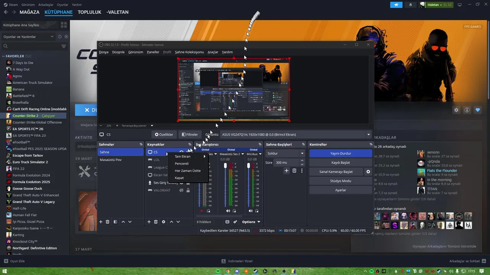Mute Masaüstü Ses 2 speaker icon
Screen dimensions: 490x275
(x=228, y=211)
